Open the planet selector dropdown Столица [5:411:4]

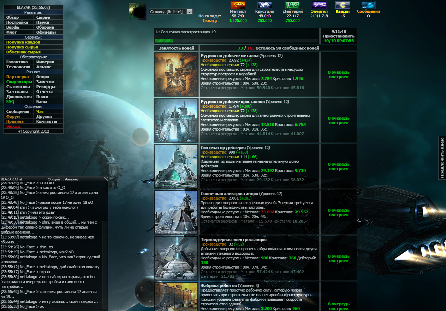pyautogui.click(x=171, y=12)
